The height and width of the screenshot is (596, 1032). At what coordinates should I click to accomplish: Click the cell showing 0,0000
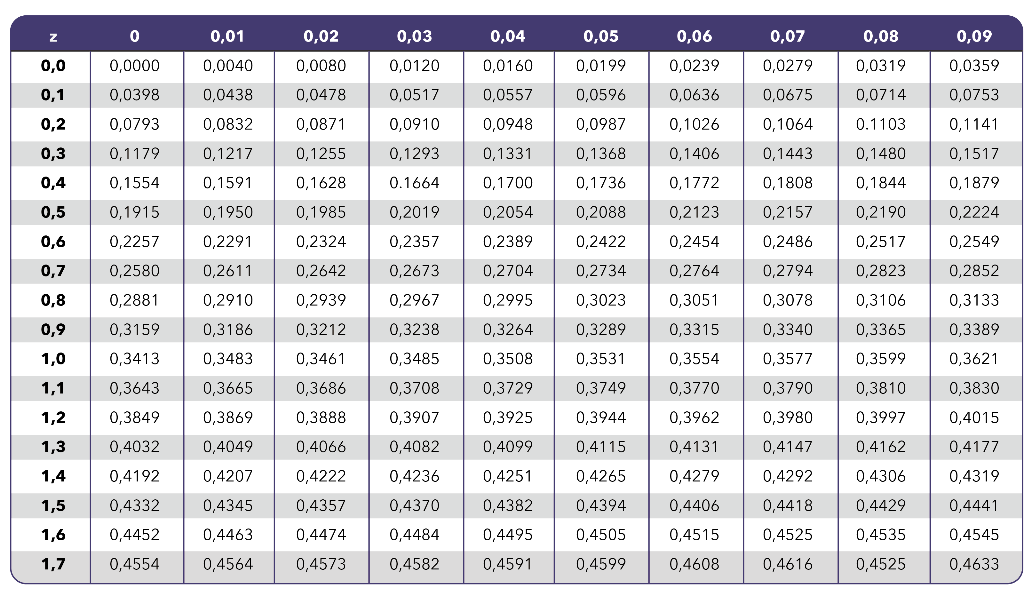[x=135, y=66]
